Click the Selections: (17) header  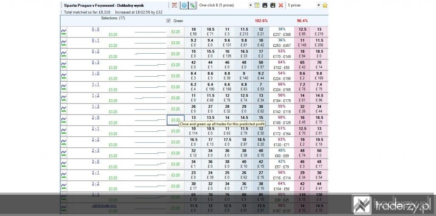113,18
